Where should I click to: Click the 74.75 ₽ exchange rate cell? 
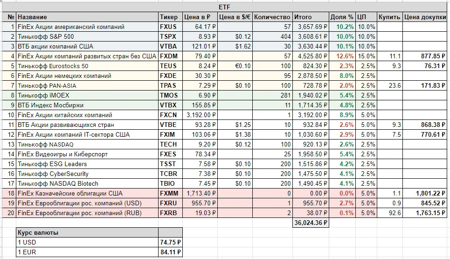[x=171, y=242]
